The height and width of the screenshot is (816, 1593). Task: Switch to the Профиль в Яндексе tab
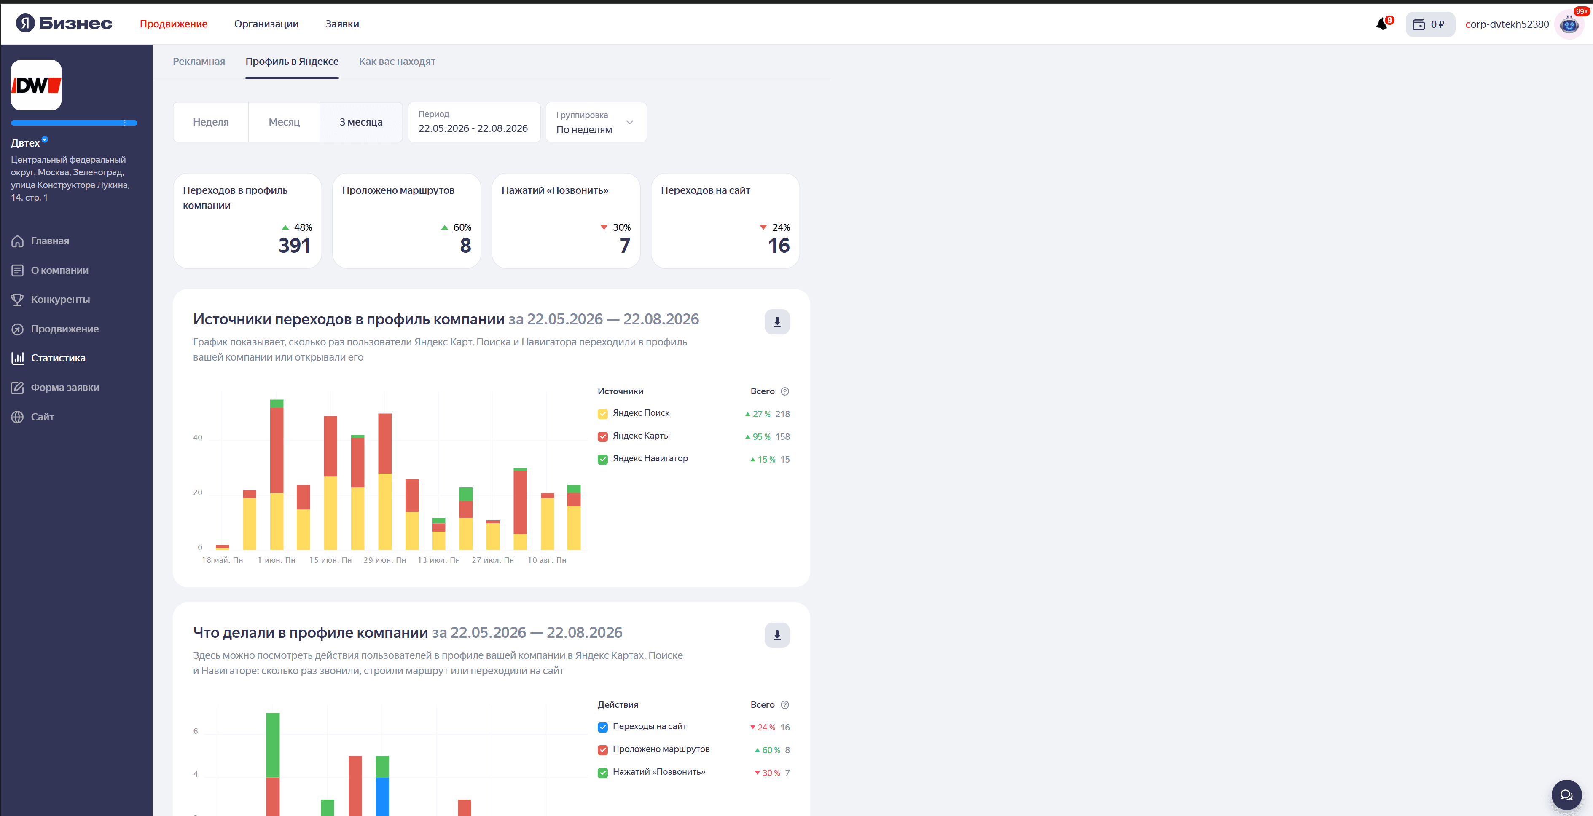click(x=292, y=61)
